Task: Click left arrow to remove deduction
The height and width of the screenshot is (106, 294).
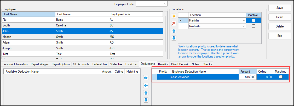Action: 146,85
